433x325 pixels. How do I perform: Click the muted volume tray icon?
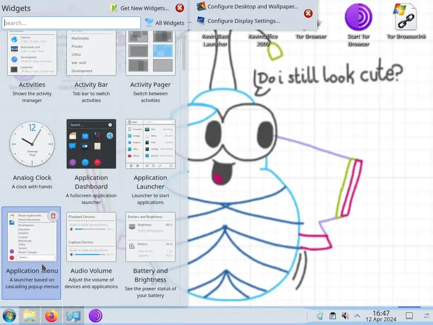tap(345, 316)
